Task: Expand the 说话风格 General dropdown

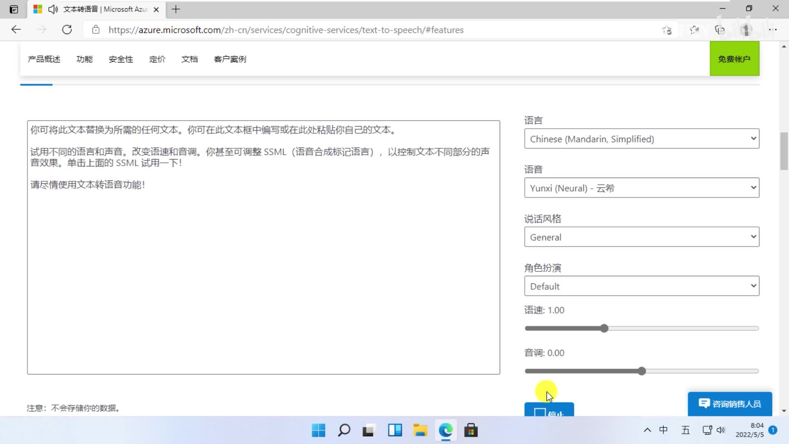Action: click(641, 237)
